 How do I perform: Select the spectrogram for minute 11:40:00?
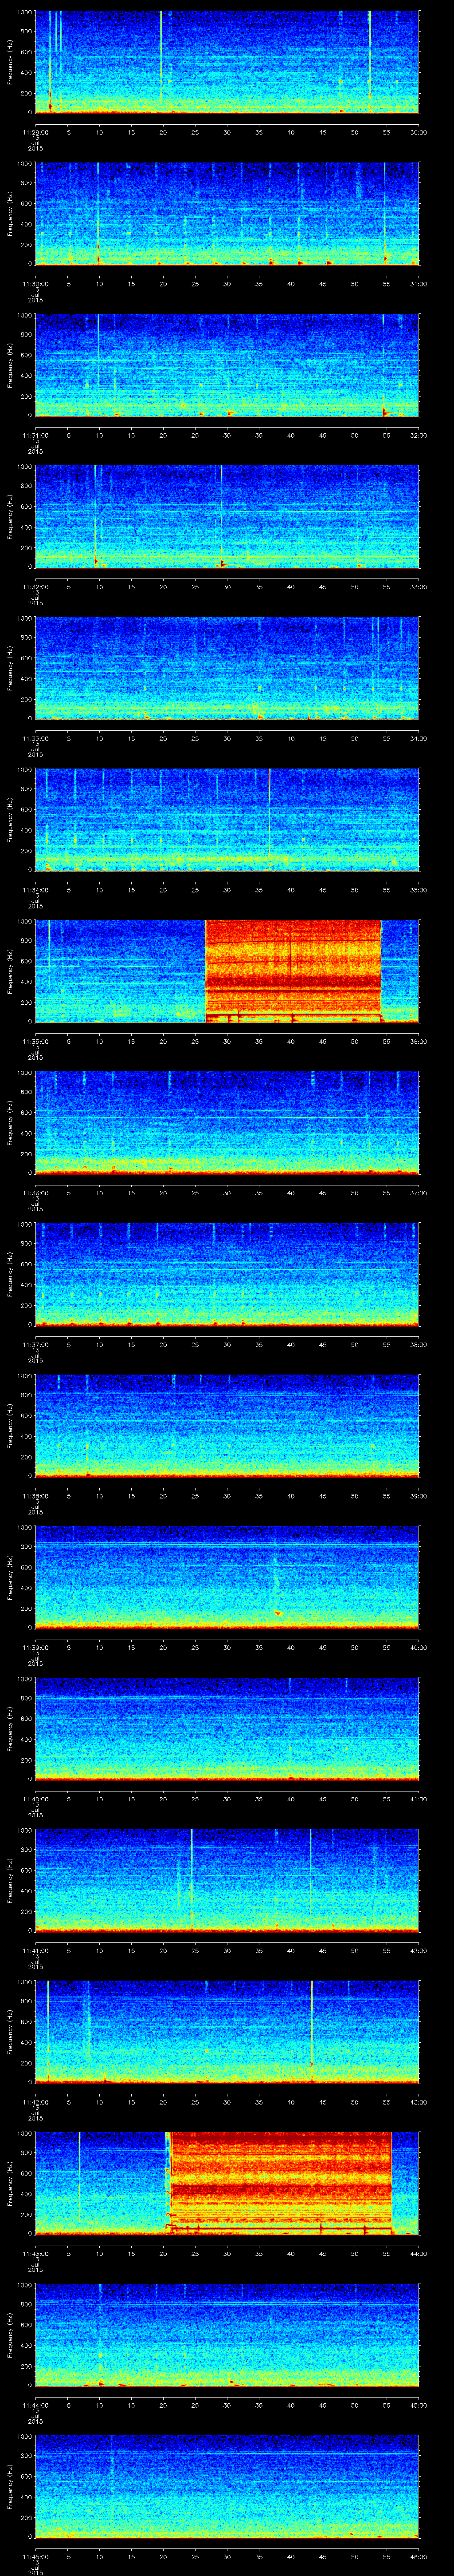227,1729
